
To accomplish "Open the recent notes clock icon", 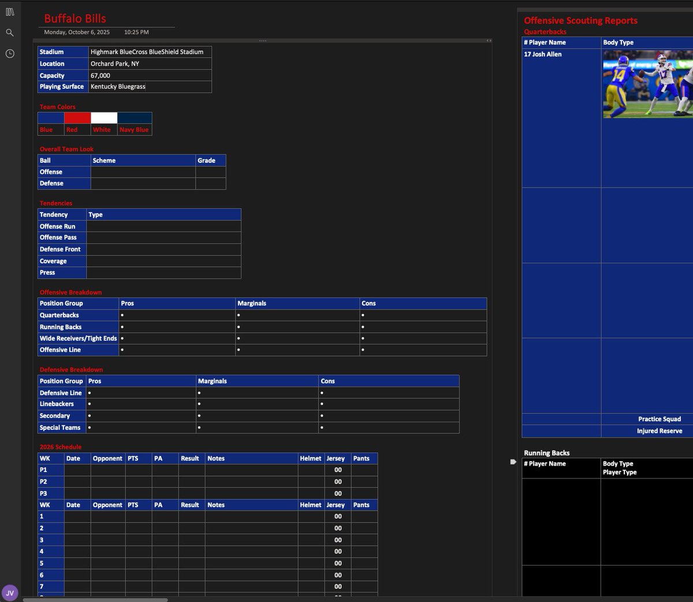I will tap(10, 54).
